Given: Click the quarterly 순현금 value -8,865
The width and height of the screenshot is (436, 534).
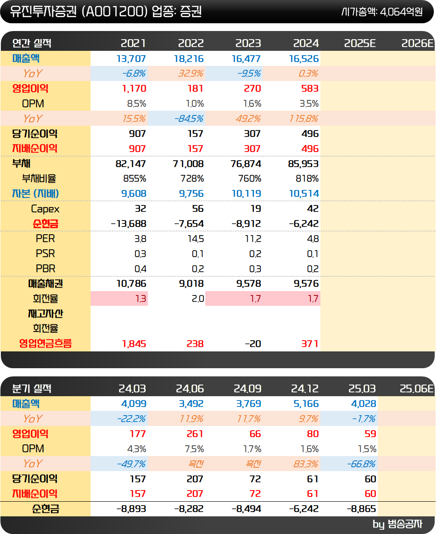Looking at the screenshot, I should pos(361,509).
